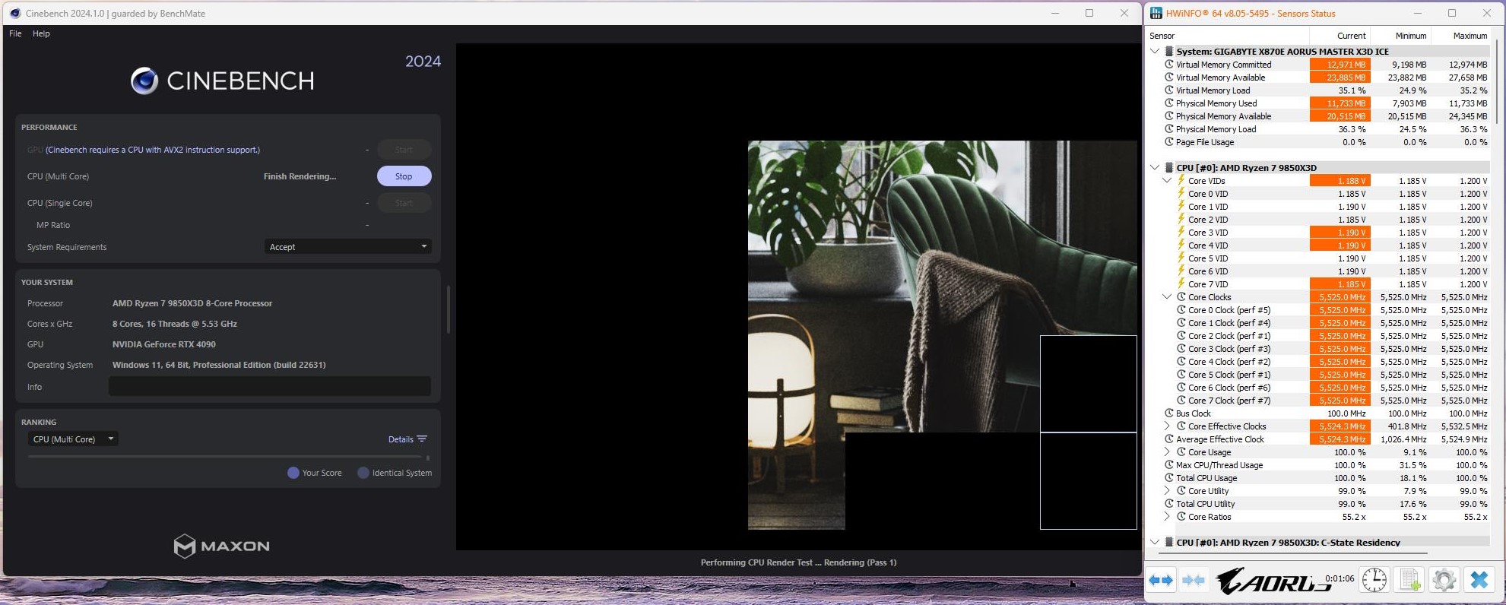Screen dimensions: 1506x605
Task: Collapse the Core VIDs tree group
Action: (1167, 181)
